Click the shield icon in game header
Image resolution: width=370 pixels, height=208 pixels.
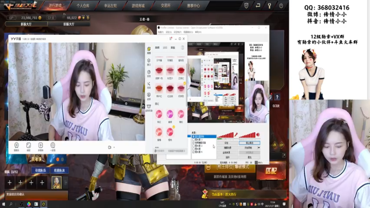click(x=247, y=6)
